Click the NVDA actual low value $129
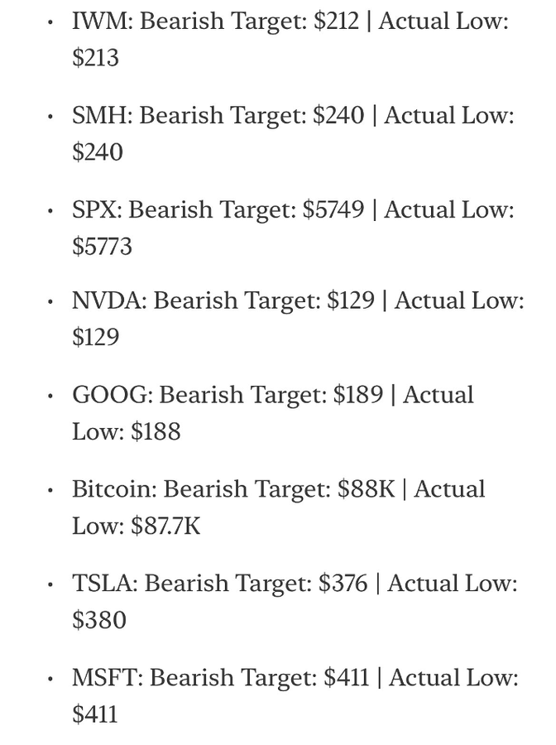This screenshot has width=556, height=745. pos(95,337)
